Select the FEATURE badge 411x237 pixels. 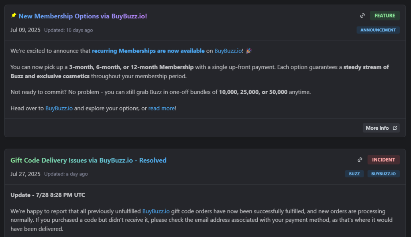(385, 16)
